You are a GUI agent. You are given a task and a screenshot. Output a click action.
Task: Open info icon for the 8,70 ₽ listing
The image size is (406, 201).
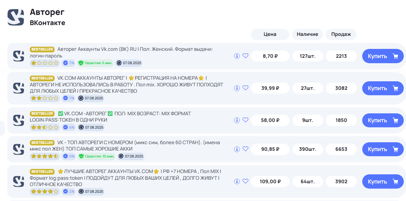pyautogui.click(x=237, y=56)
